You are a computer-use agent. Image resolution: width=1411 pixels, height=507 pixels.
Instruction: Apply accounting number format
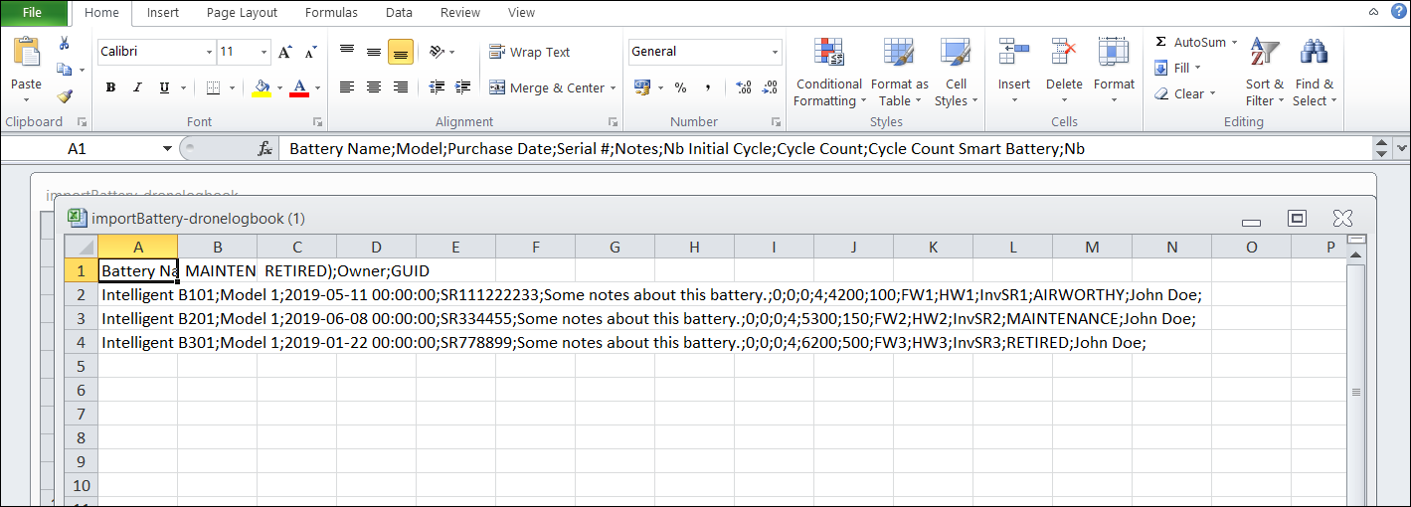click(642, 87)
